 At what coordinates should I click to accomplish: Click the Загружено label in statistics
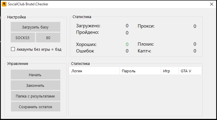click(88, 26)
